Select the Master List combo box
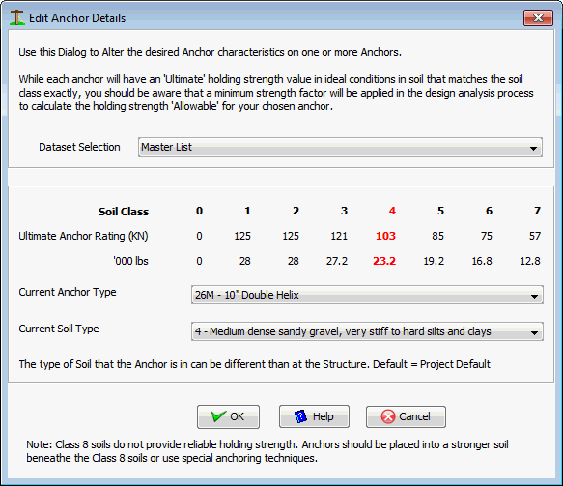The image size is (563, 486). coord(340,147)
